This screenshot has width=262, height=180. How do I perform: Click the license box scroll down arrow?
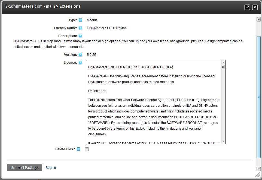(x=223, y=142)
